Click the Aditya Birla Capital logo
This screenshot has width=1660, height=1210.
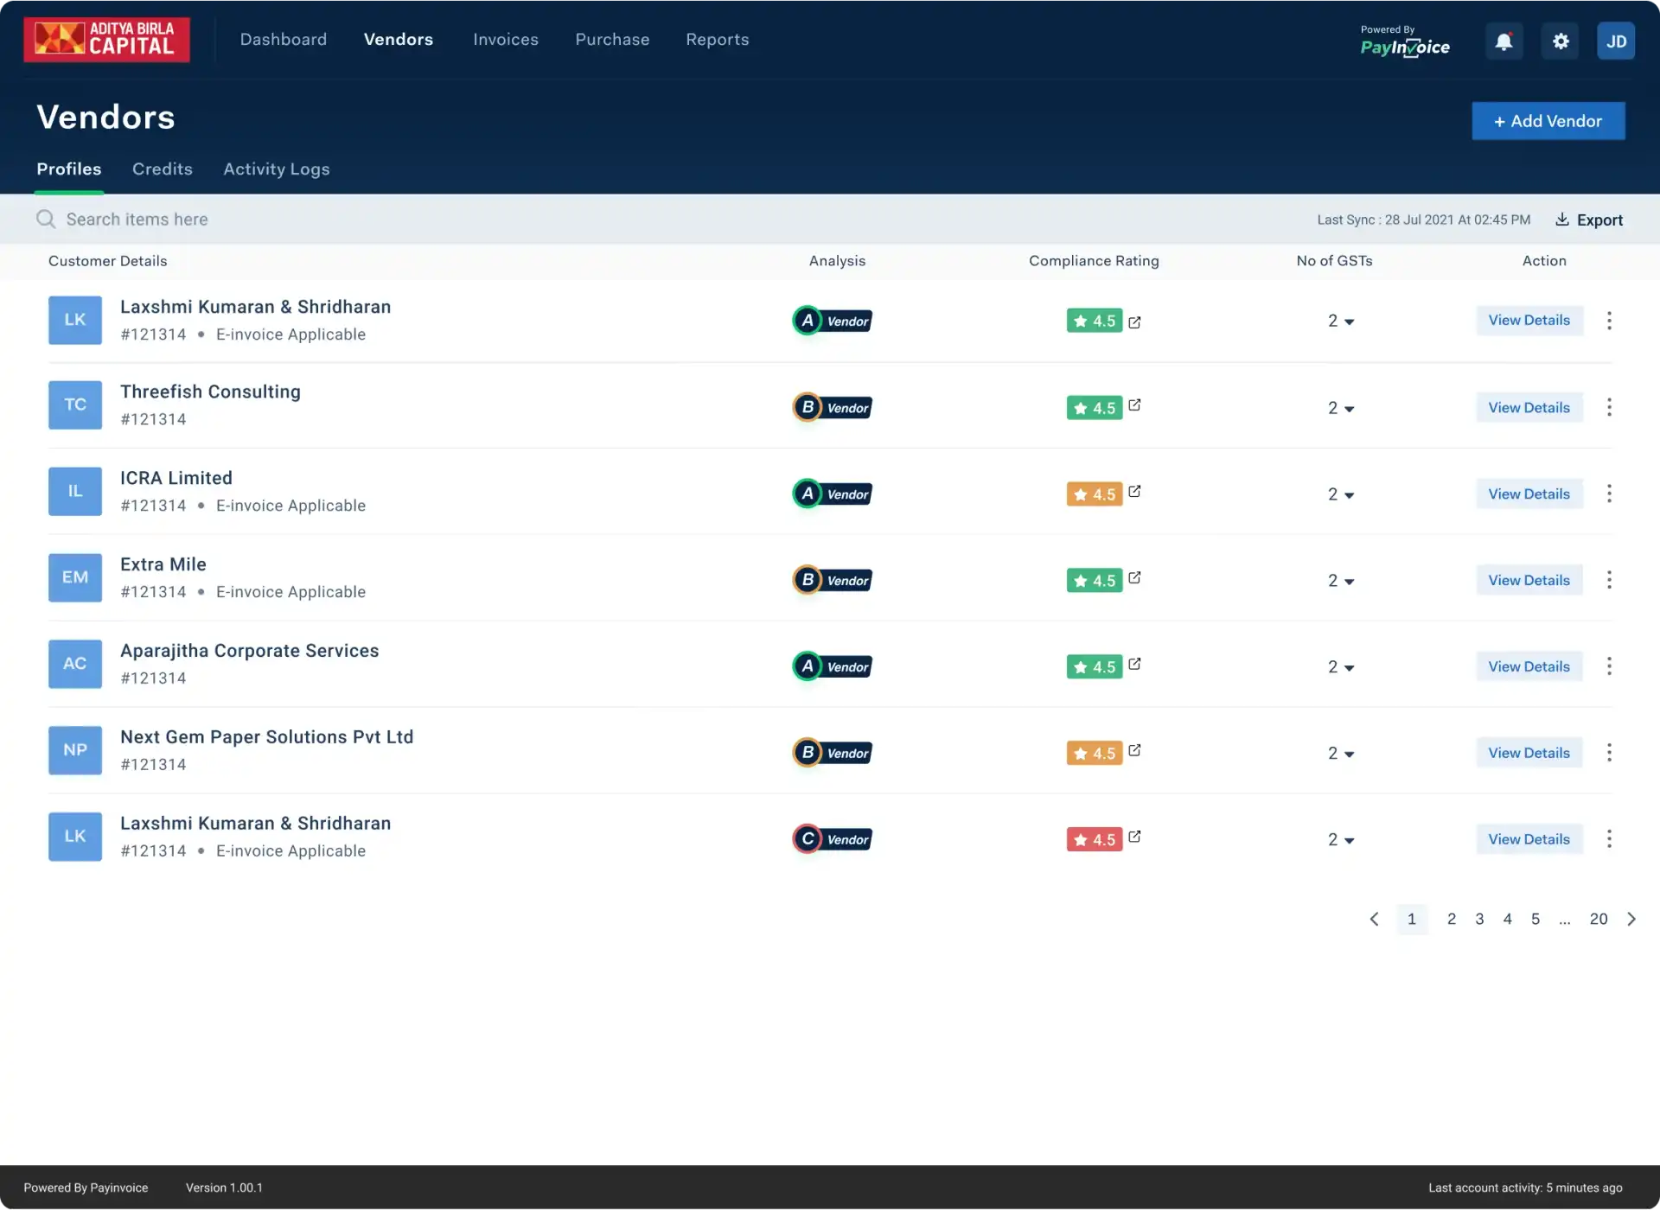(106, 40)
